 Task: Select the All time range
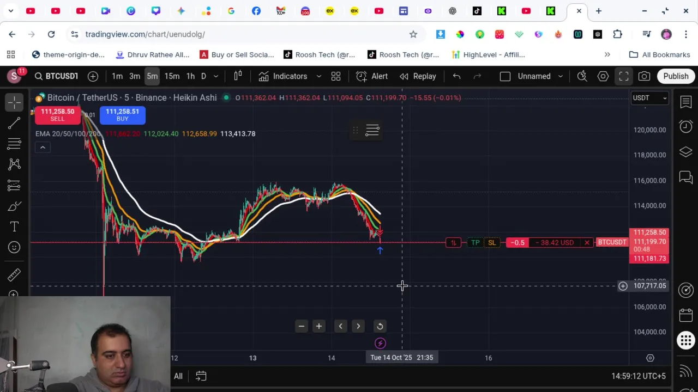pos(178,376)
